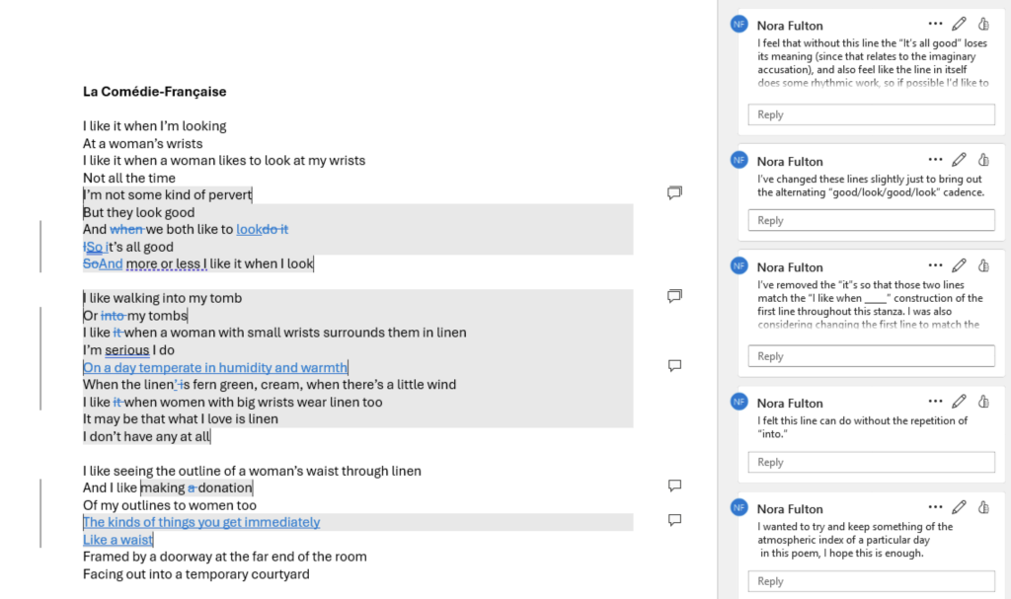Like the comment about repetition of "into"

click(983, 401)
